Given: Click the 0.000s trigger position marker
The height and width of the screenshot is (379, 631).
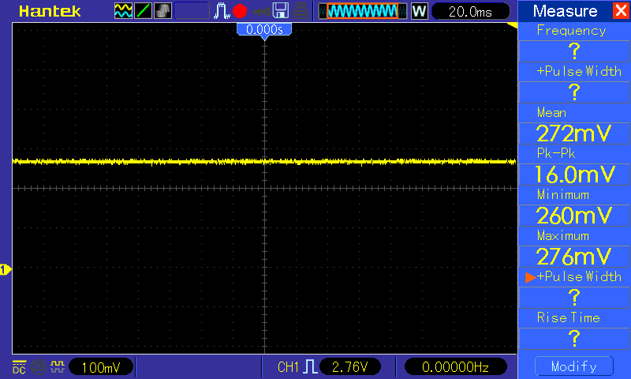Looking at the screenshot, I should (x=264, y=29).
